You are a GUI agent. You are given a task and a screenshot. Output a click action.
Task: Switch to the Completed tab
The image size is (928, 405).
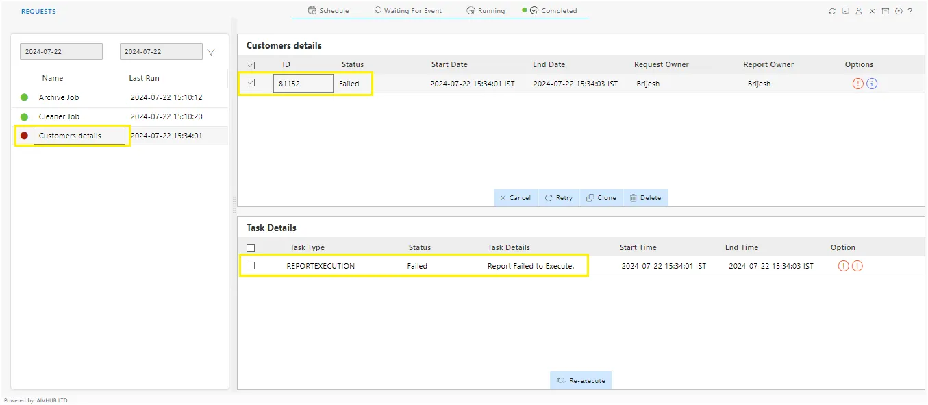(549, 10)
